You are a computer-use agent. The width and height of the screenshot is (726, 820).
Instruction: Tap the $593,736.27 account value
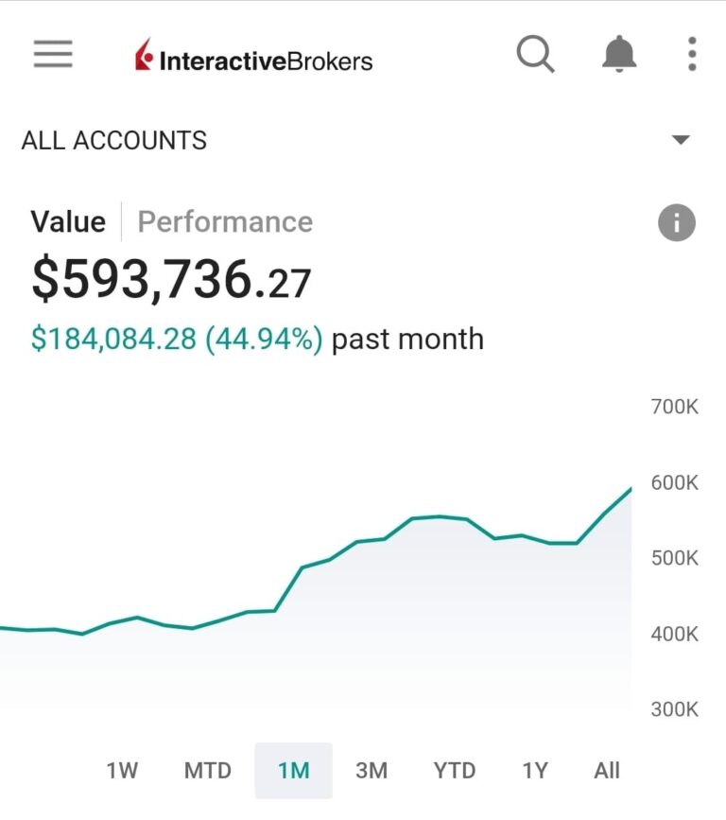pos(171,280)
